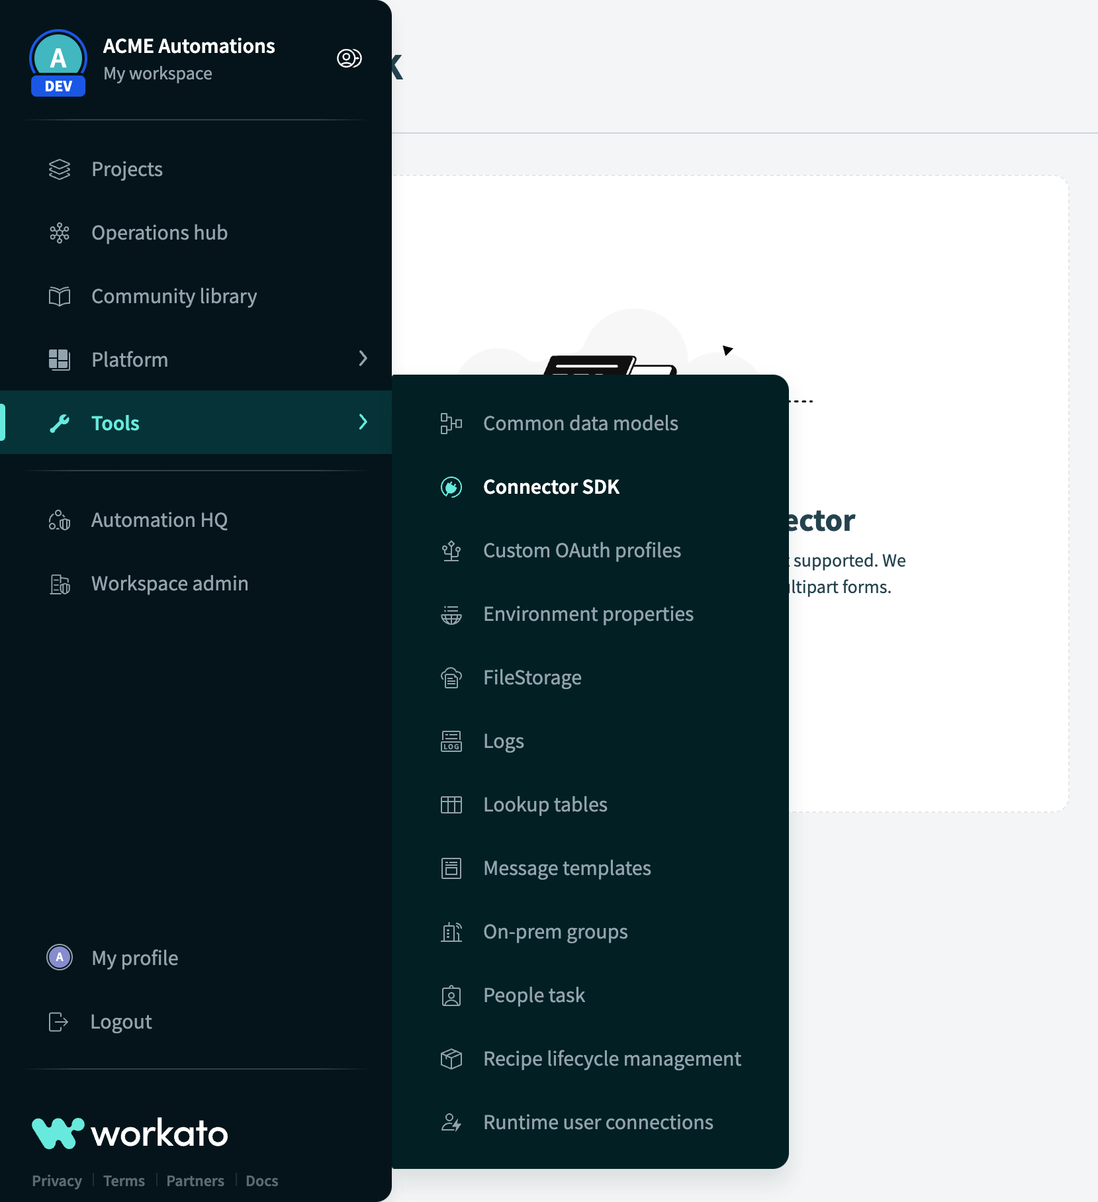Click the workspace switcher icon near ACME Automations
The height and width of the screenshot is (1202, 1098).
(x=349, y=58)
